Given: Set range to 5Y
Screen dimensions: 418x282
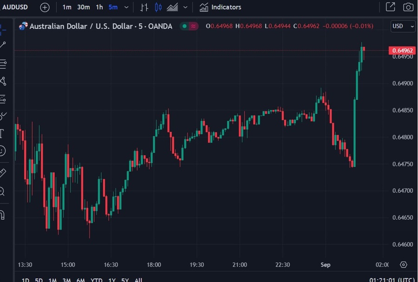Looking at the screenshot, I should [x=125, y=280].
